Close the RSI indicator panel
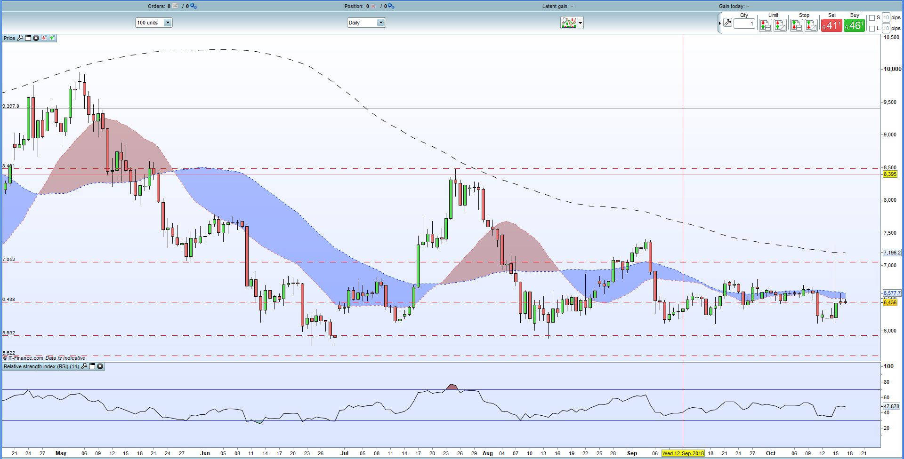904x459 pixels. pos(100,366)
